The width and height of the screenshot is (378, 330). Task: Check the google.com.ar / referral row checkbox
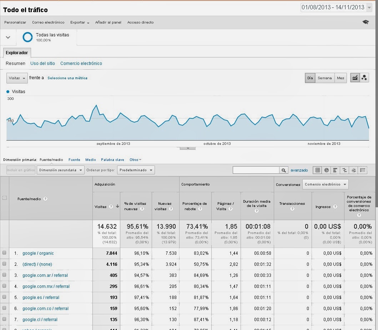4,275
